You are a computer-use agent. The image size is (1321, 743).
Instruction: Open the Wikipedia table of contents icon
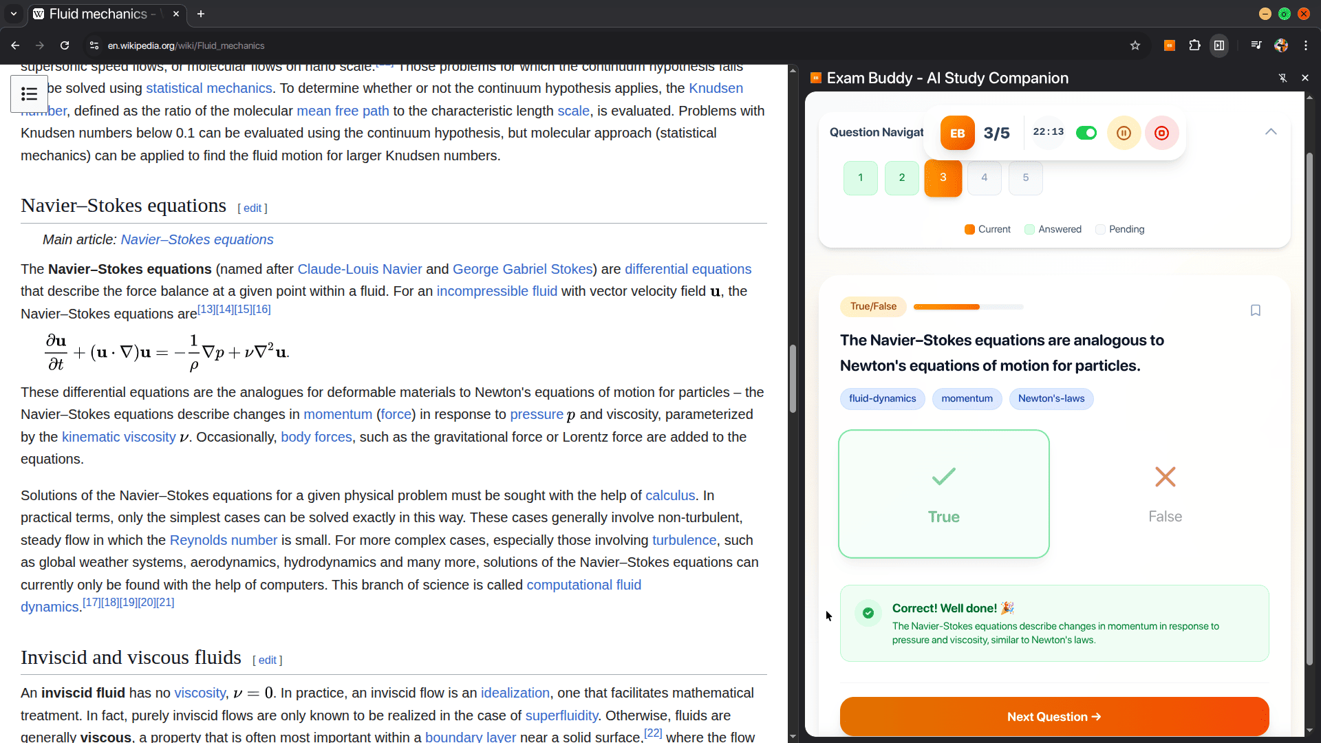pyautogui.click(x=29, y=94)
